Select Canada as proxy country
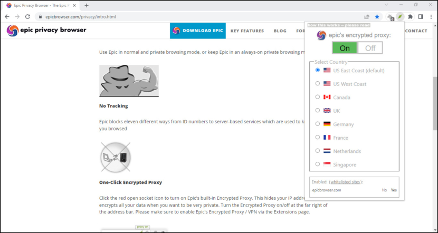The width and height of the screenshot is (438, 233). pos(317,97)
